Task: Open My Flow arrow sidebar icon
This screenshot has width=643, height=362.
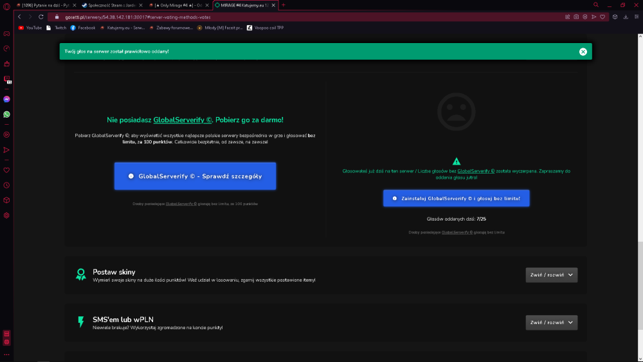Action: [x=6, y=150]
